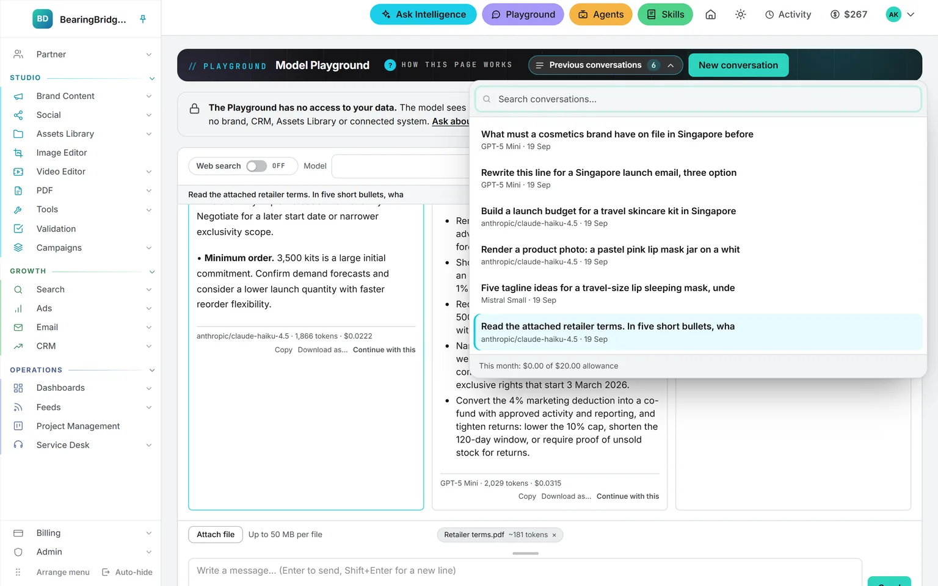
Task: Click the Social share icon
Action: (x=18, y=115)
